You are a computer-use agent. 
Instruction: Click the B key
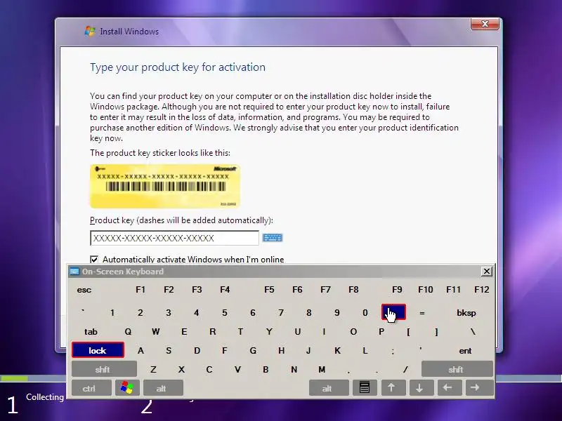pos(266,370)
